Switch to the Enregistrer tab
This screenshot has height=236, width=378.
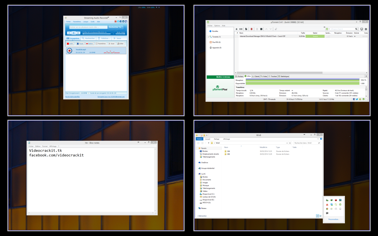(73, 38)
